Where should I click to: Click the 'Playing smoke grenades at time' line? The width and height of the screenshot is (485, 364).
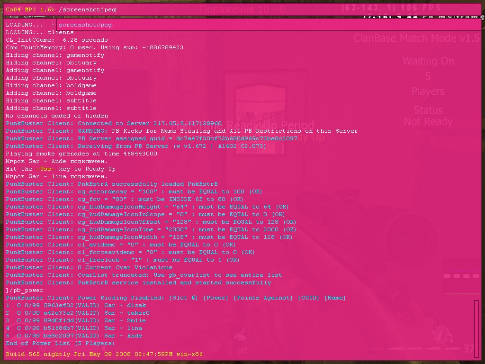[x=81, y=154]
